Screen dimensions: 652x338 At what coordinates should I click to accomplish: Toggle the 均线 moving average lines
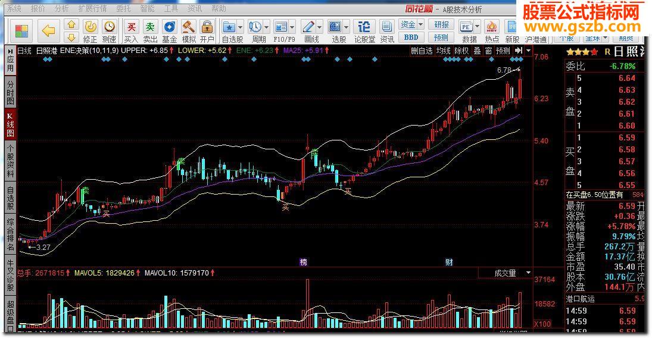click(x=443, y=51)
